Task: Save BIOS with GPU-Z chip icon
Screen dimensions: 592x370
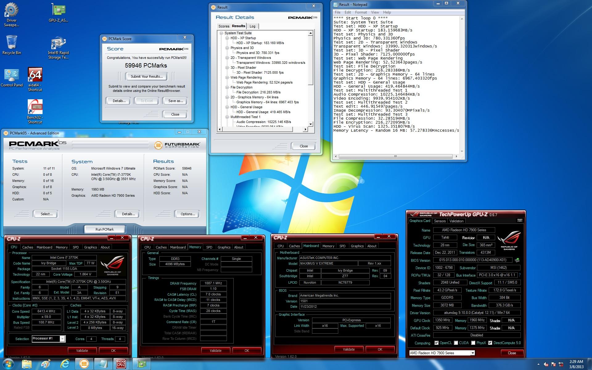Action: click(517, 260)
